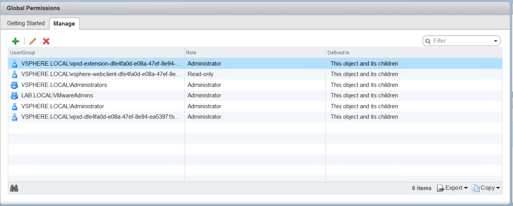Click the user icon beside VSPHERE.LOCAL\Administrator
The width and height of the screenshot is (513, 206).
pos(14,106)
